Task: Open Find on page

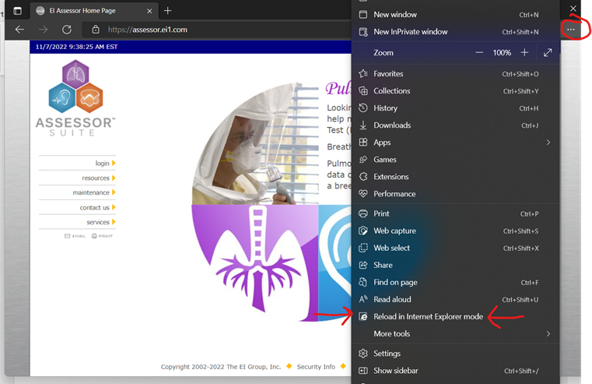Action: click(455, 282)
